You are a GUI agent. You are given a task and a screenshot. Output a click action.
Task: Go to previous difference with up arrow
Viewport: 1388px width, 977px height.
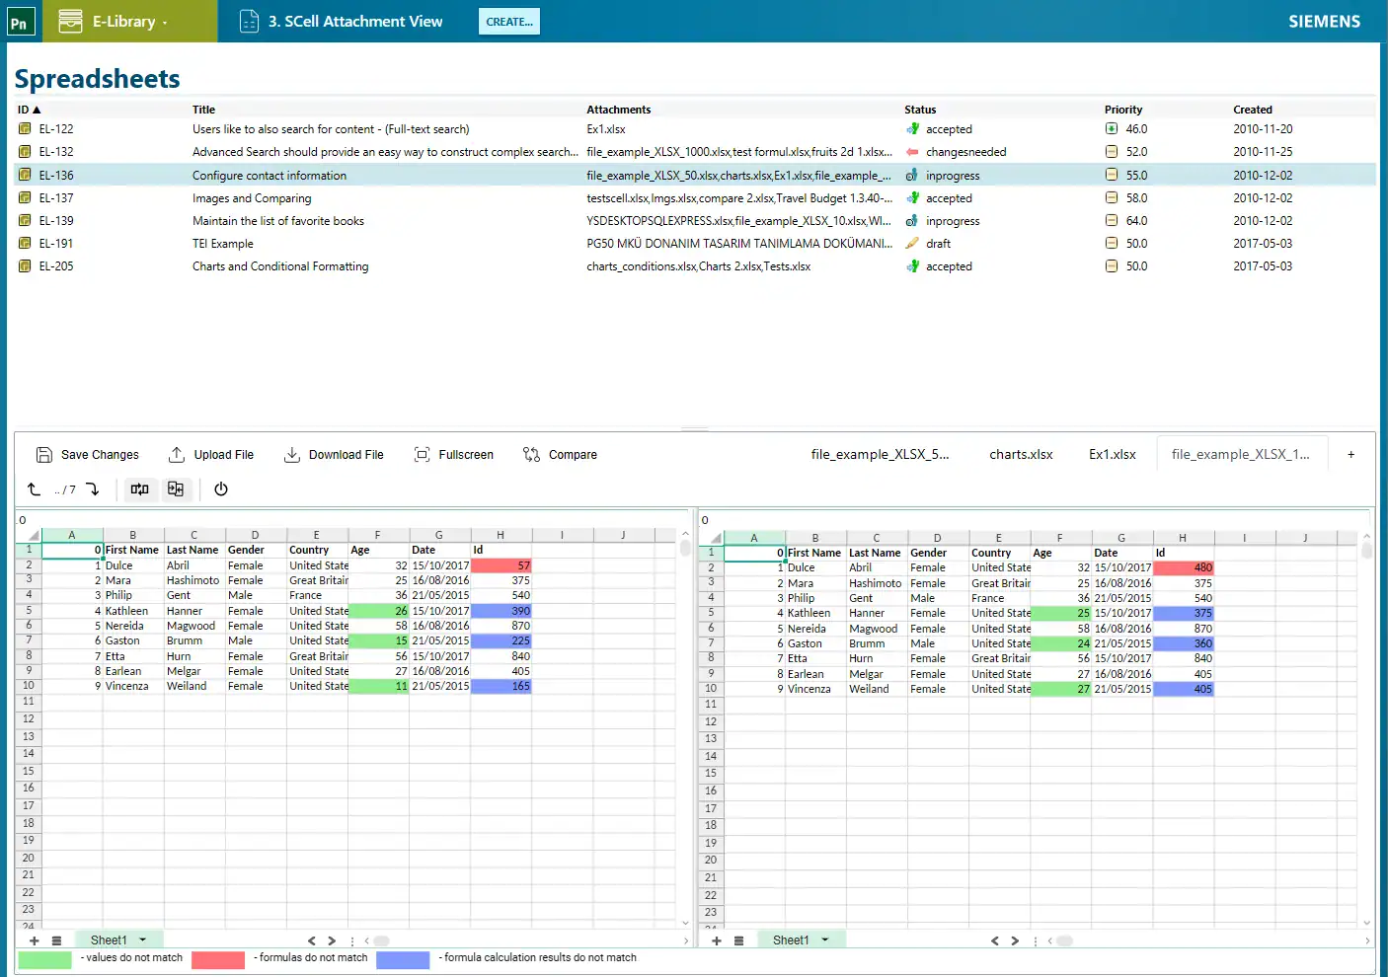(x=34, y=489)
